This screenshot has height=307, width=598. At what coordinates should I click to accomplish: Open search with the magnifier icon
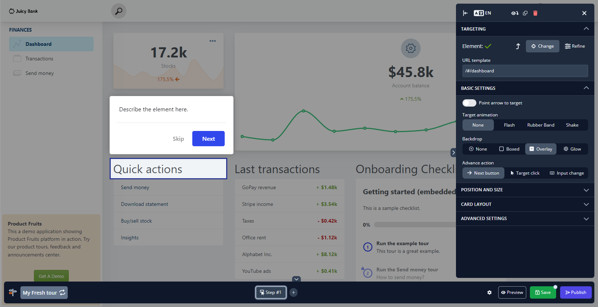tap(119, 11)
